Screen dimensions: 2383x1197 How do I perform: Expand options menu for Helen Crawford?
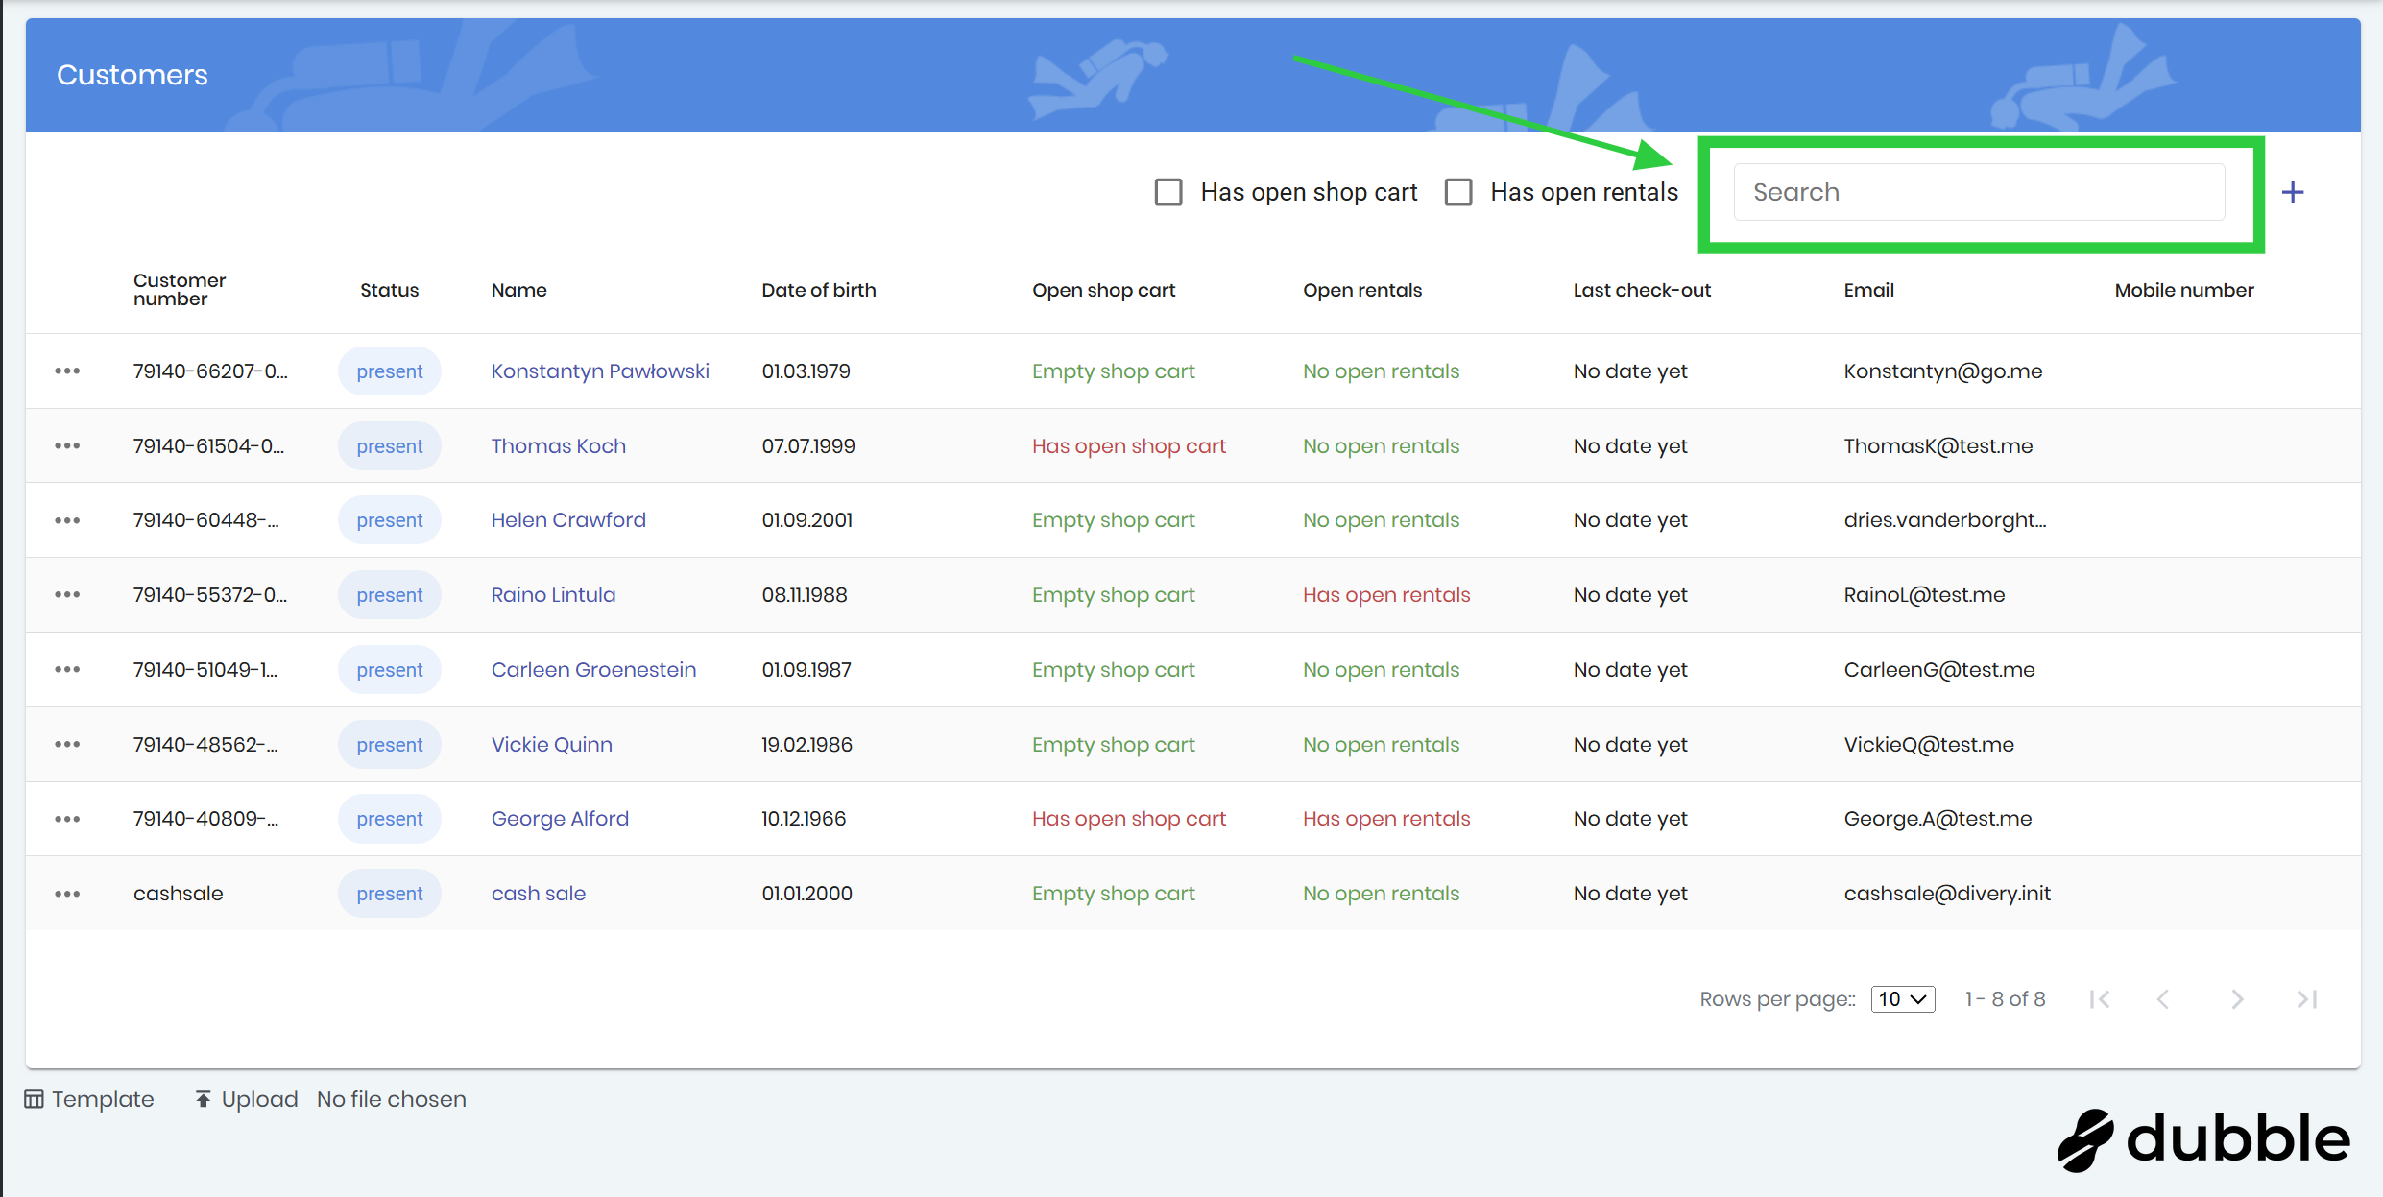coord(67,520)
